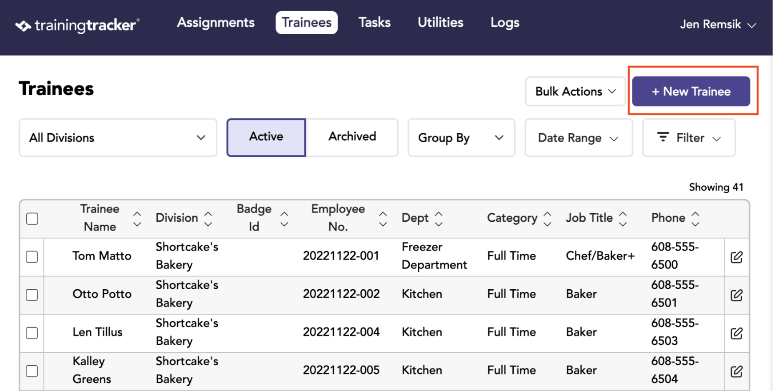775x391 pixels.
Task: Click the Job Title column header
Action: point(589,218)
